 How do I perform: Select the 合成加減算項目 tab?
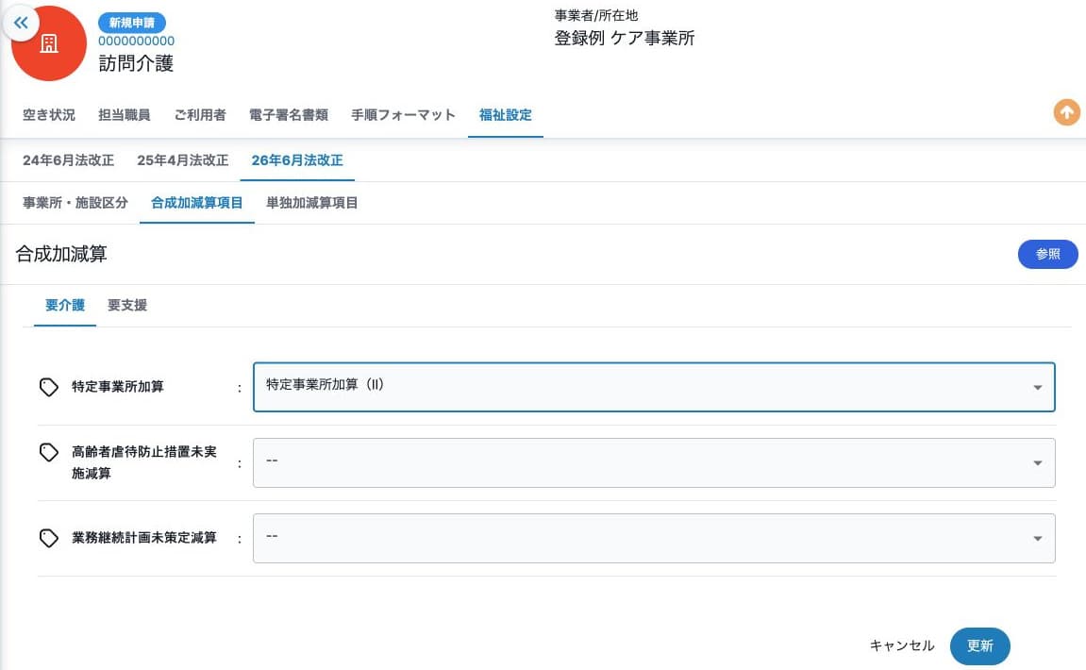[x=196, y=203]
